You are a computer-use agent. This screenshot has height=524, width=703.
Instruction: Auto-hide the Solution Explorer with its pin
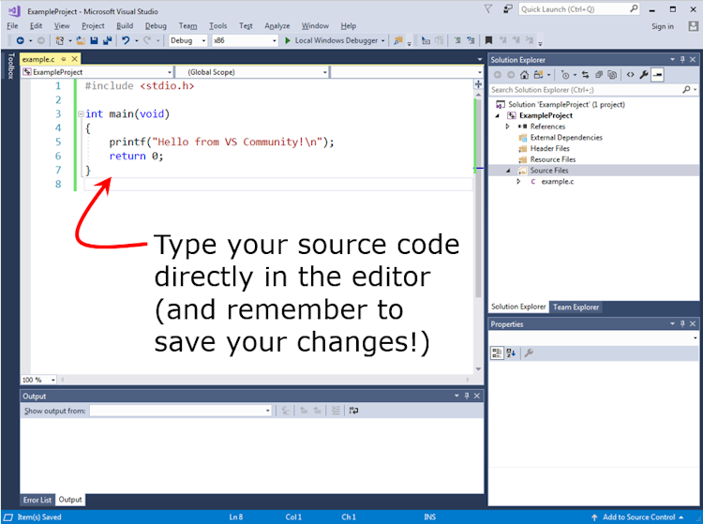pos(682,59)
